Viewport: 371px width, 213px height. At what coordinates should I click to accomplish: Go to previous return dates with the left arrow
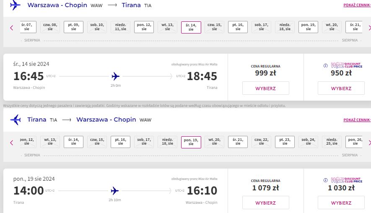point(12,143)
